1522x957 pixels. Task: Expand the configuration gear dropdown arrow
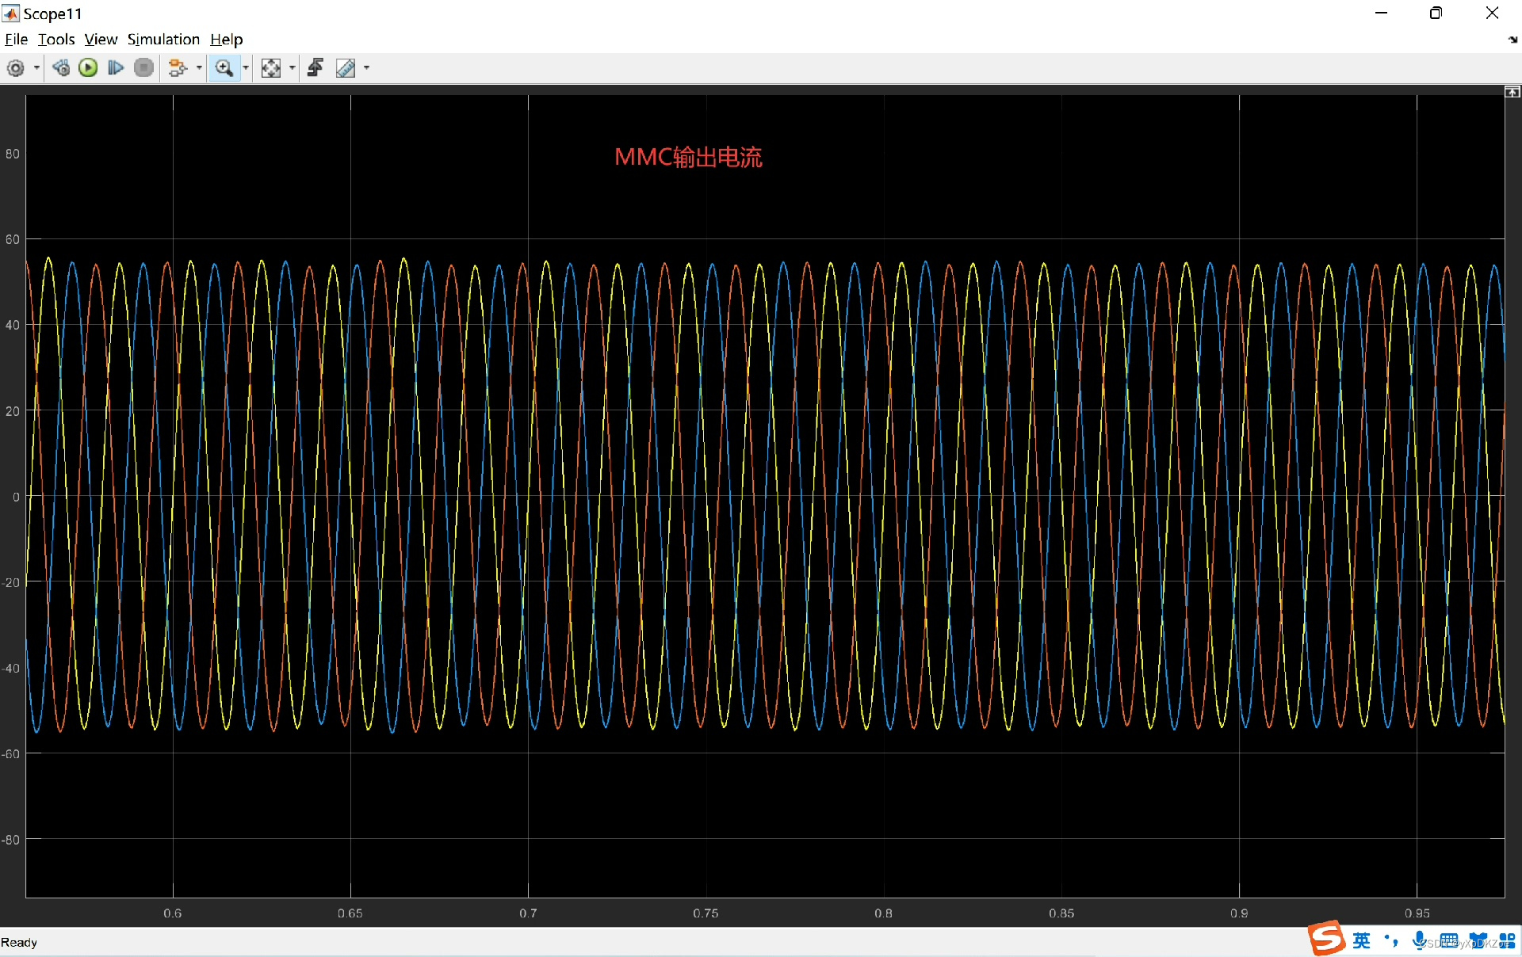click(36, 68)
